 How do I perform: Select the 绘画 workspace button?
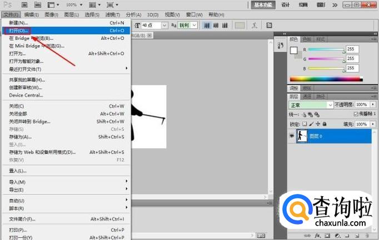coord(303,5)
